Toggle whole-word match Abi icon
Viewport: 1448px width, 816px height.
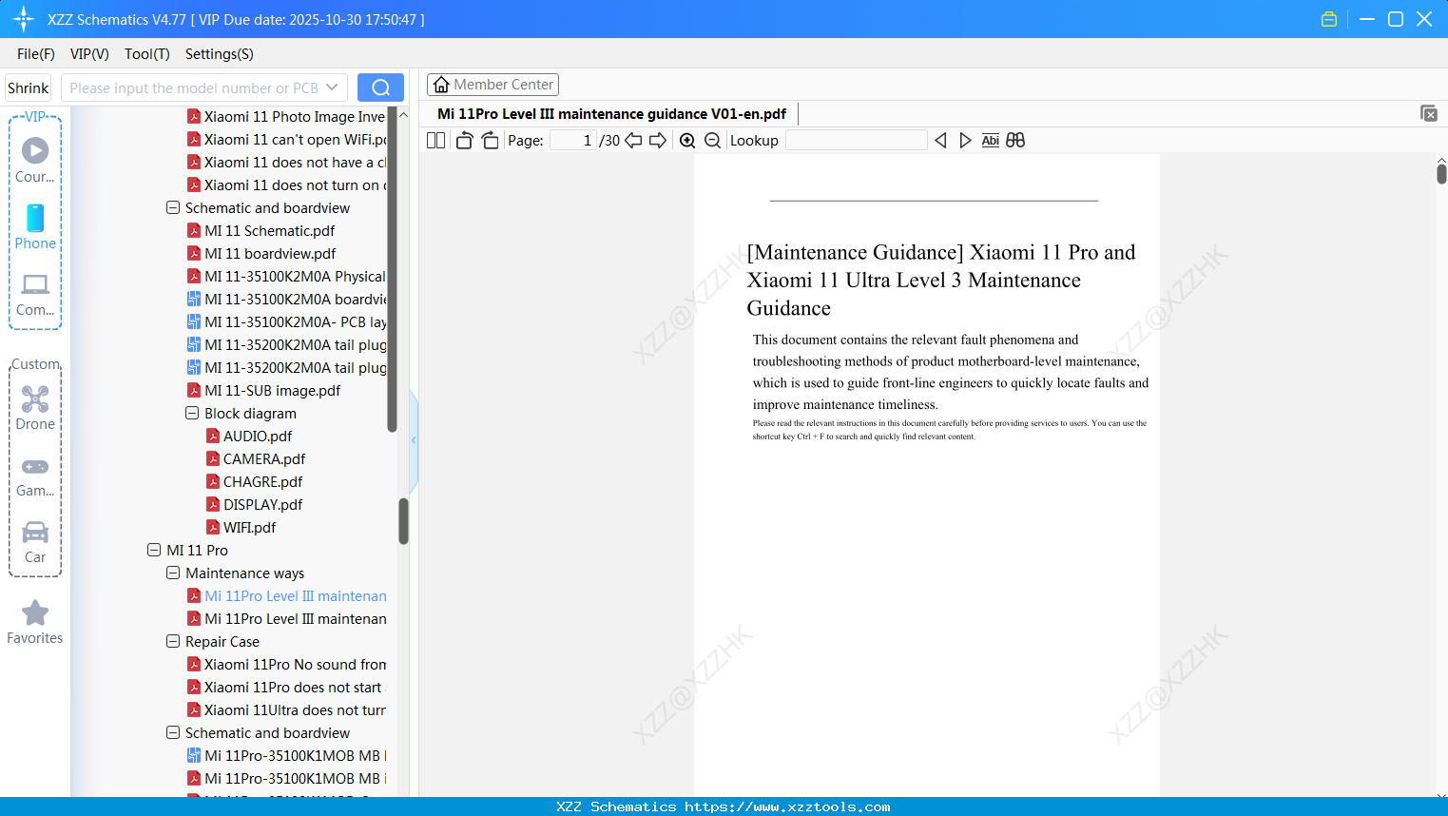pos(990,141)
